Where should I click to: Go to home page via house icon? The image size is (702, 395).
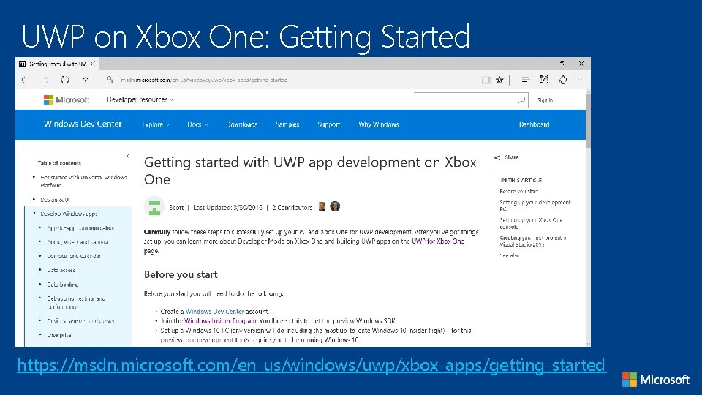pyautogui.click(x=86, y=80)
